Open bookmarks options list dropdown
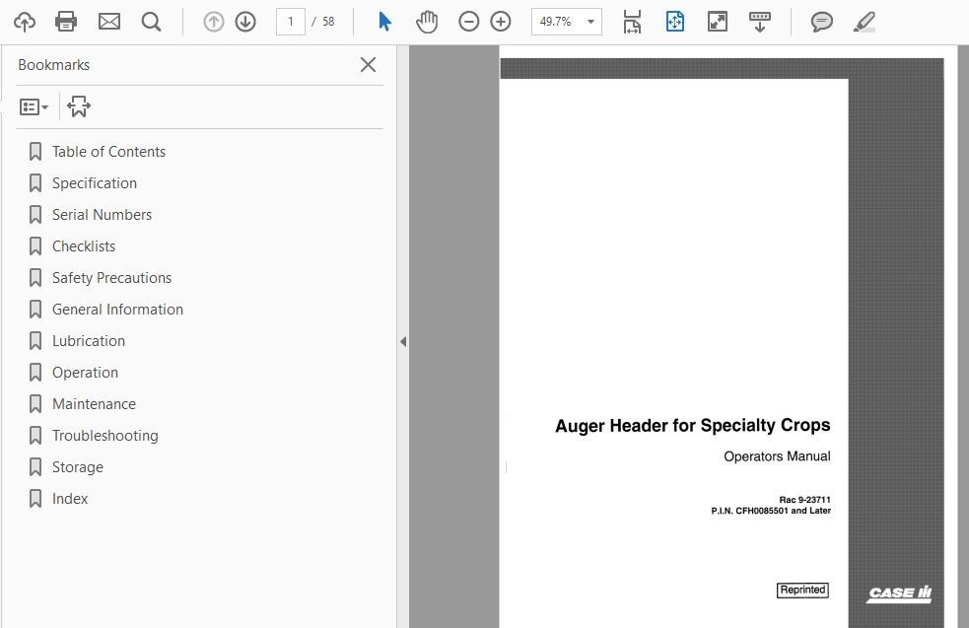This screenshot has height=628, width=969. [x=34, y=106]
